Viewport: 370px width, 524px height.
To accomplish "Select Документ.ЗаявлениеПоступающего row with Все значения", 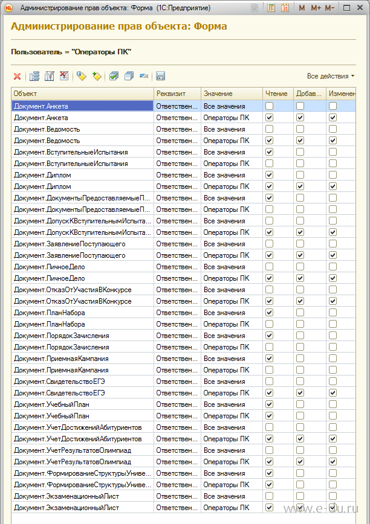I will 183,244.
